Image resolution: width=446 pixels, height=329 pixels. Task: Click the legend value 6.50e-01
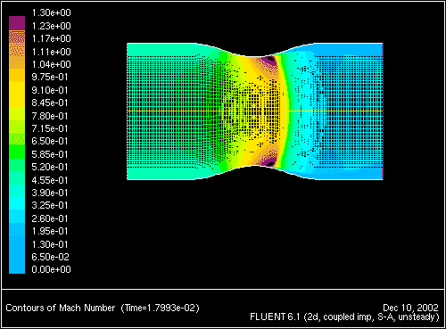50,141
